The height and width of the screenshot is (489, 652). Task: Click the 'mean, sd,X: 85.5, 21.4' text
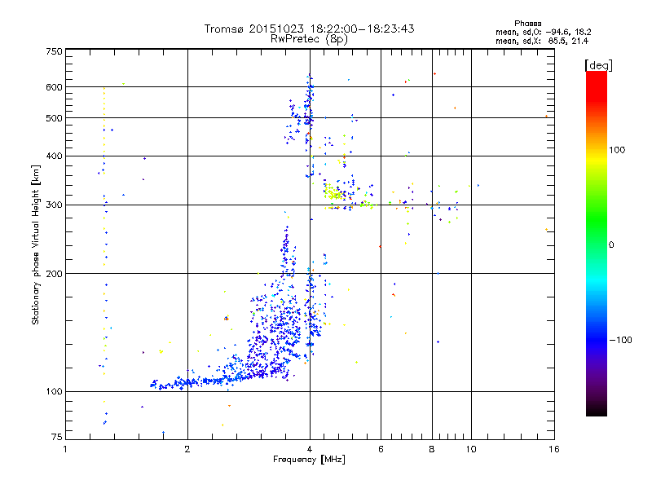(x=542, y=41)
